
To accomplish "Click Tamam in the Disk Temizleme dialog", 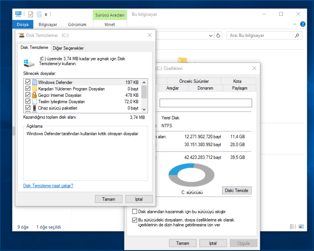I will coord(108,199).
